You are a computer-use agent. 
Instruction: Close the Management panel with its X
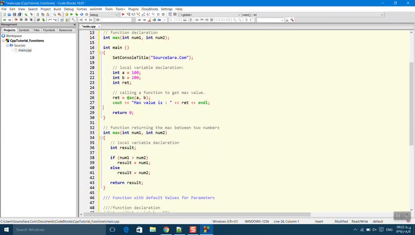(73, 24)
